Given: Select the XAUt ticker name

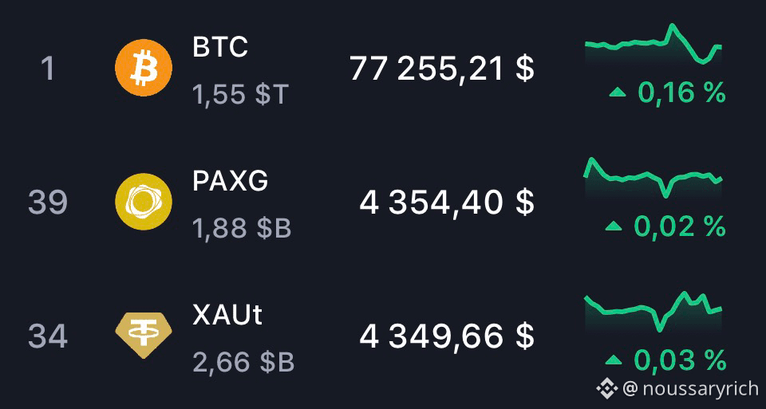Looking at the screenshot, I should click(227, 315).
